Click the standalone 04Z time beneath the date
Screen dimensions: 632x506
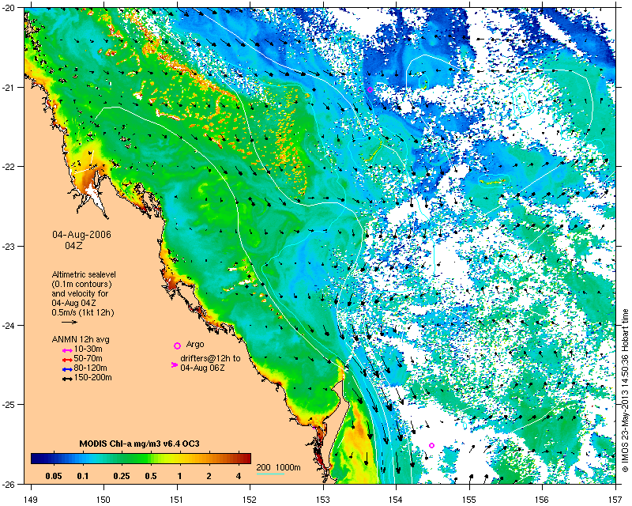[x=73, y=245]
